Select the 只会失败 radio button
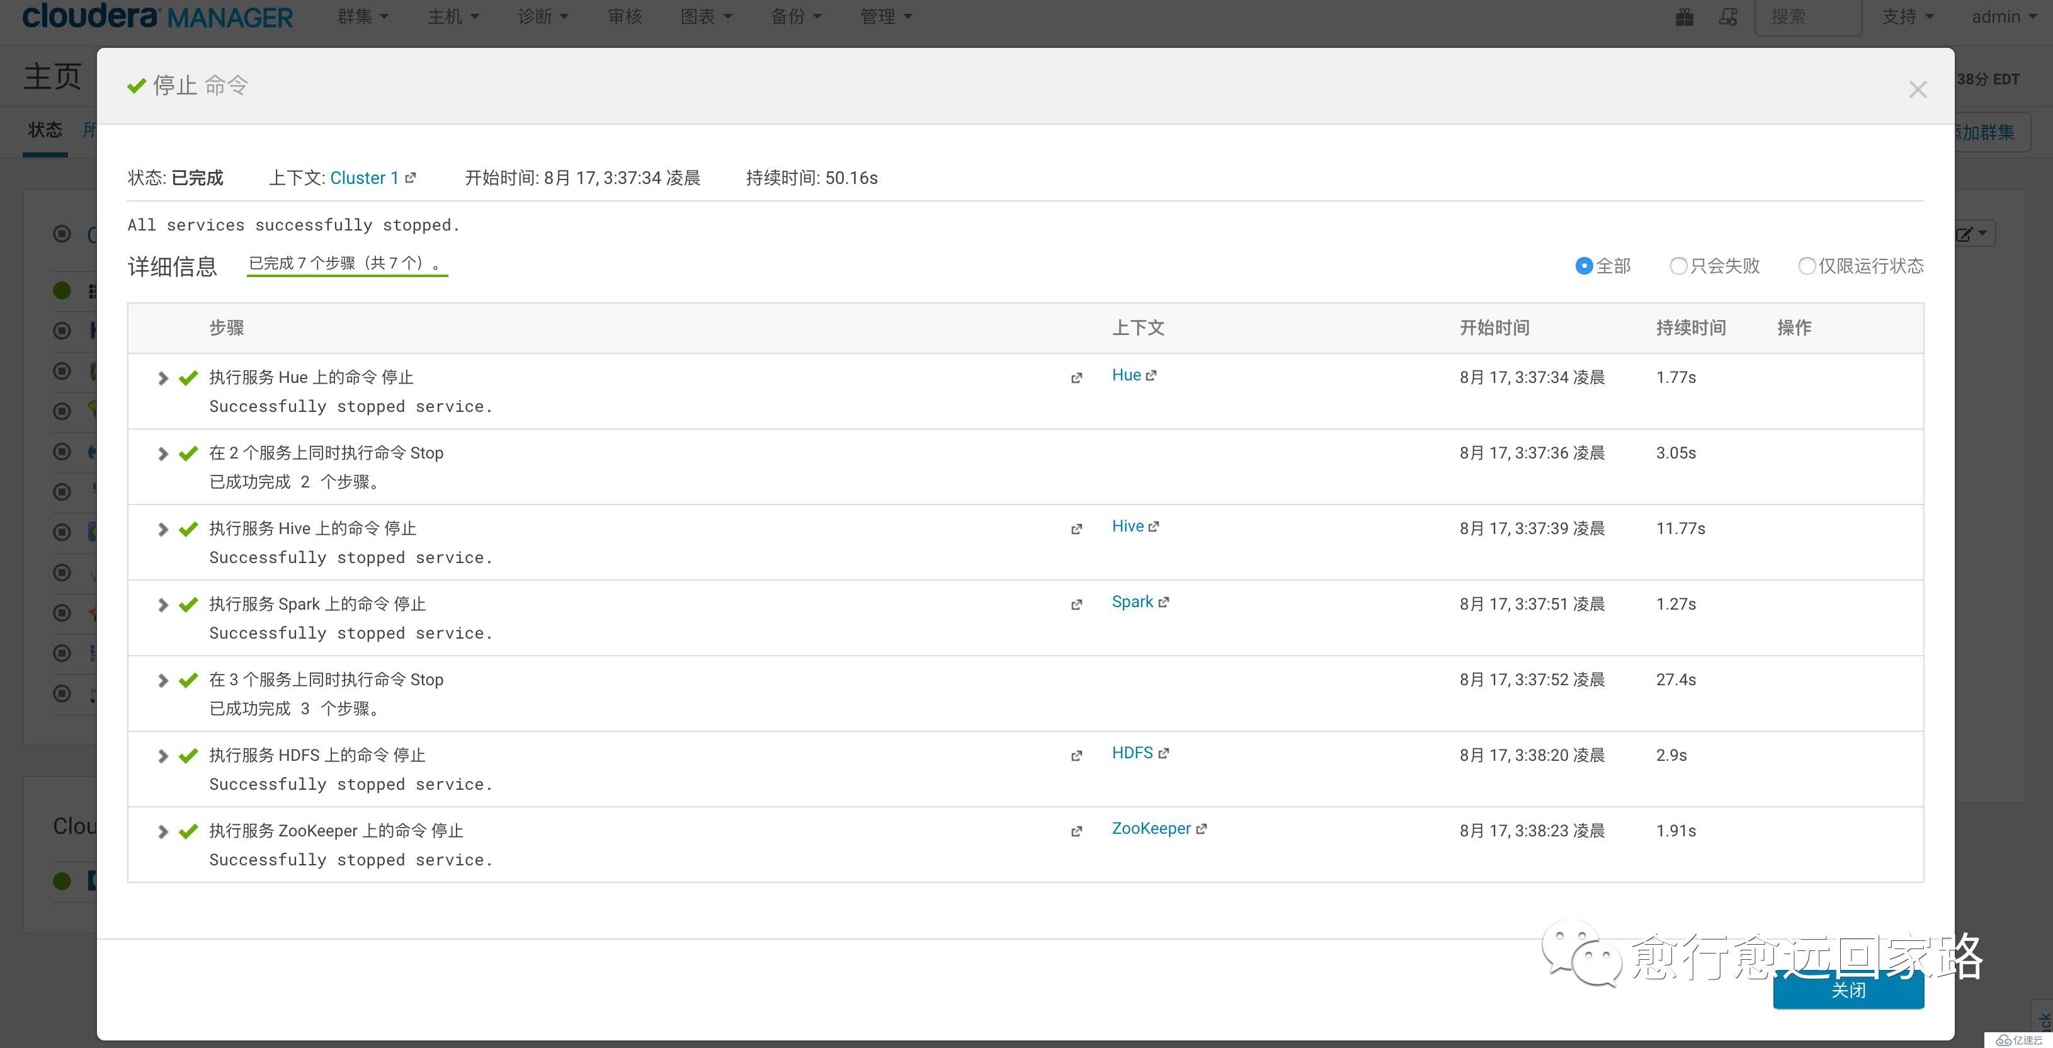 (x=1678, y=266)
